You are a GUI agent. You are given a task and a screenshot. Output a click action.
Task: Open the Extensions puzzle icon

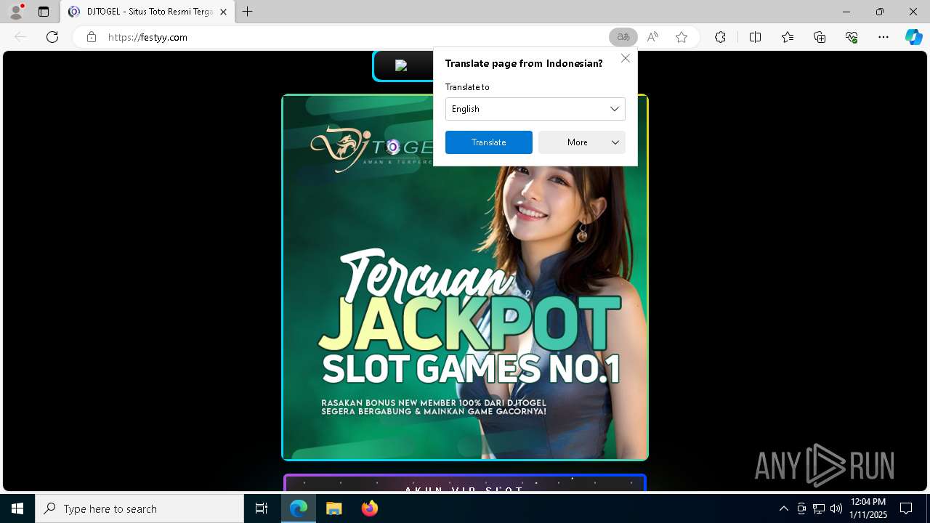[x=720, y=37]
